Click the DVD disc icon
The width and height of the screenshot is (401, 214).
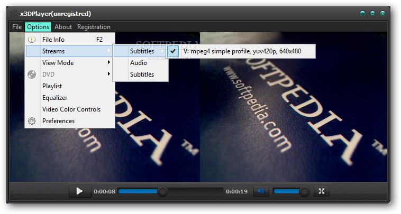pyautogui.click(x=32, y=75)
